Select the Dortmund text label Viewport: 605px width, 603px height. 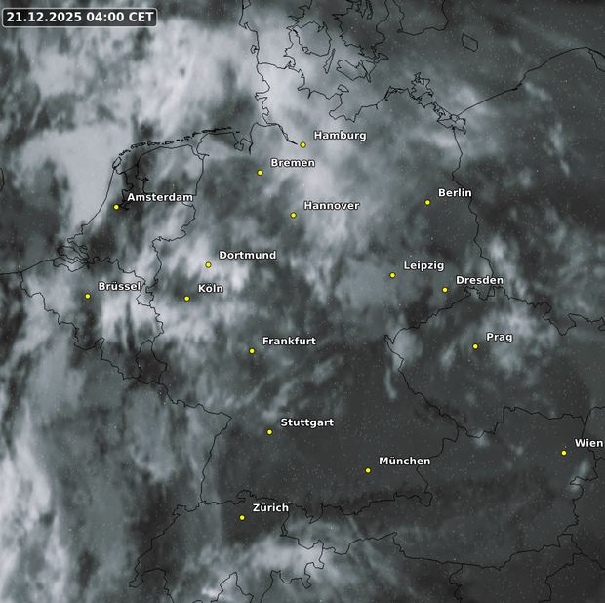click(247, 255)
